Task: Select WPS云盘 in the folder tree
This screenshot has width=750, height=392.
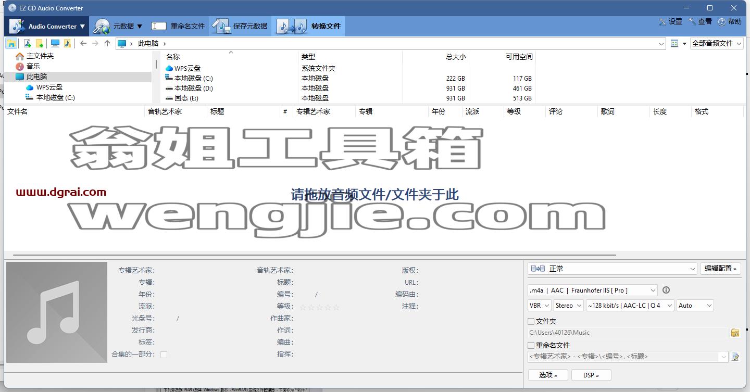Action: coord(49,87)
